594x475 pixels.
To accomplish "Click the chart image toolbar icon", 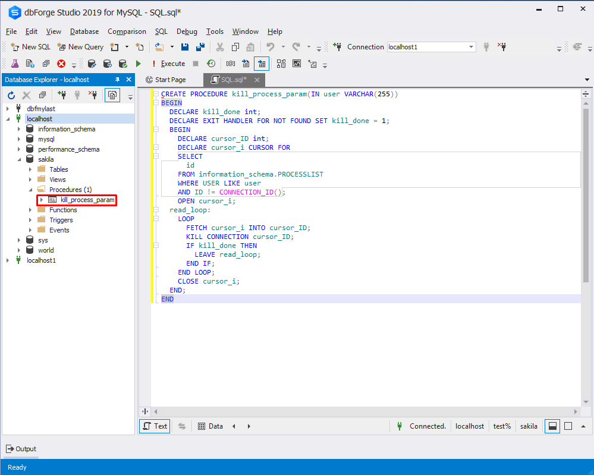I will pos(297,64).
